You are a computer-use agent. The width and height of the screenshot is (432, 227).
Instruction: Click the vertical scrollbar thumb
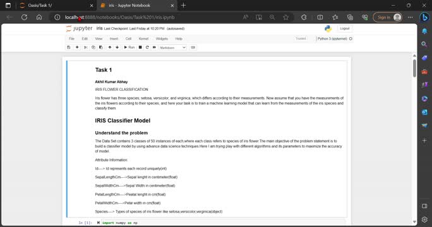414,68
